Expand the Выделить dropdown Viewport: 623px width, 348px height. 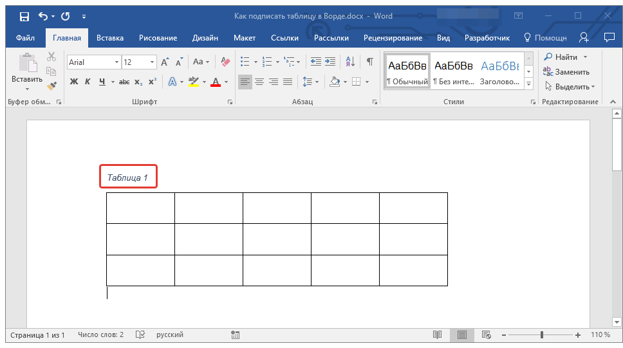click(x=570, y=86)
